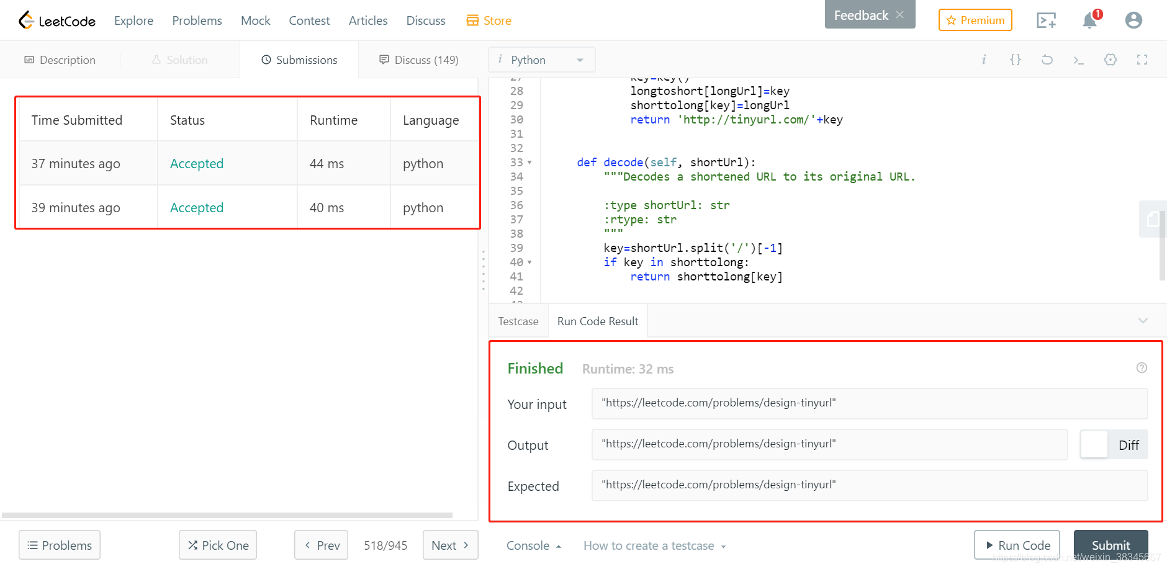1167x569 pixels.
Task: Collapse the result panel chevron
Action: (x=1143, y=321)
